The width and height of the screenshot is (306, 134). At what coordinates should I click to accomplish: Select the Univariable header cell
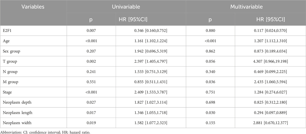pyautogui.click(x=126, y=7)
